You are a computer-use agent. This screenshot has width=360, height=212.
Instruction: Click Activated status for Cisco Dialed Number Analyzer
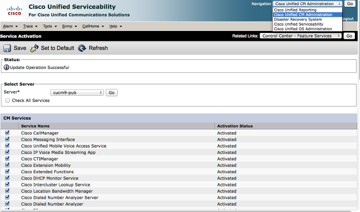tap(227, 204)
